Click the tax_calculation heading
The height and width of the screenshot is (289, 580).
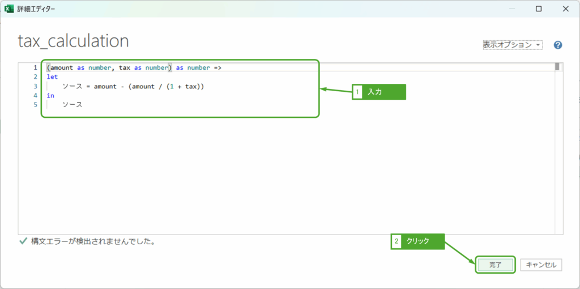[x=74, y=41]
